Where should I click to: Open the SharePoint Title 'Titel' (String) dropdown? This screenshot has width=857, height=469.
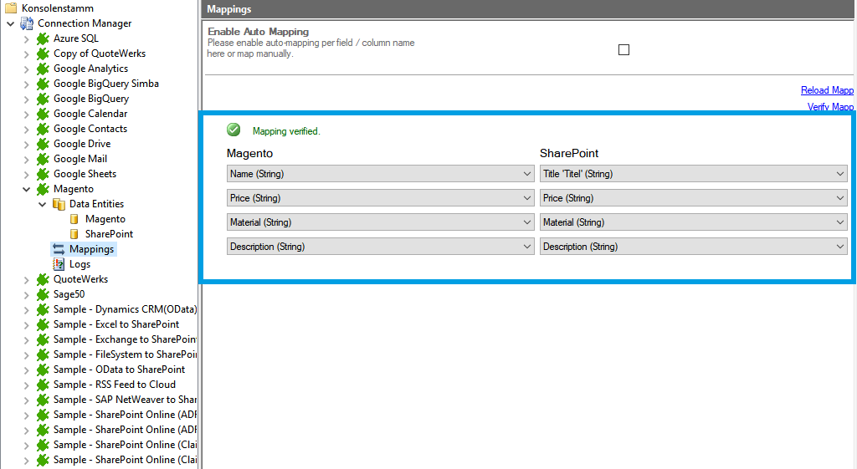[694, 174]
